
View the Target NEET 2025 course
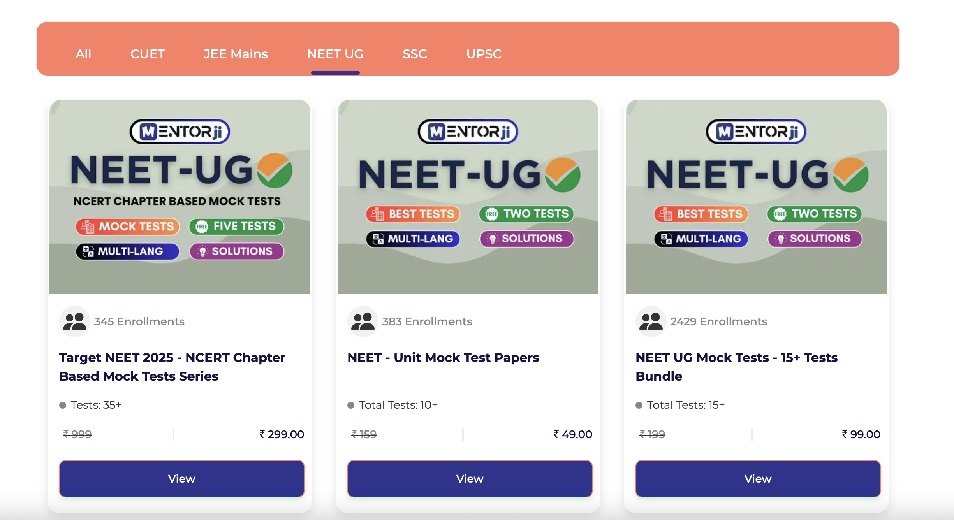[182, 479]
